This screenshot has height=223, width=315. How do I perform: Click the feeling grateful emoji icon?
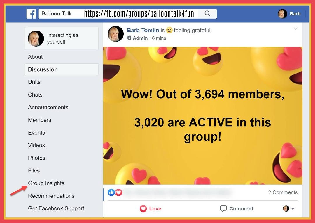coord(169,30)
